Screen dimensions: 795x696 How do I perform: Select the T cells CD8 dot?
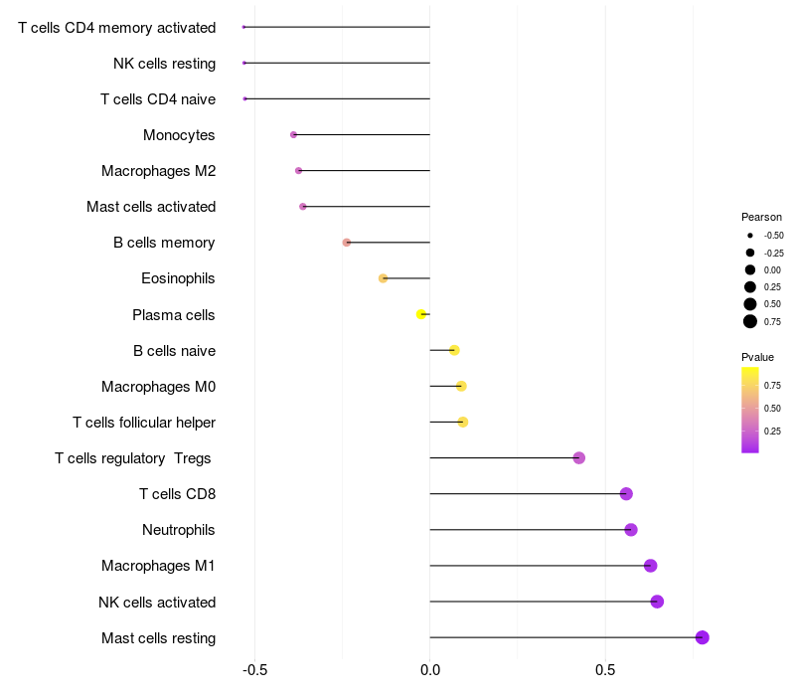tap(626, 494)
